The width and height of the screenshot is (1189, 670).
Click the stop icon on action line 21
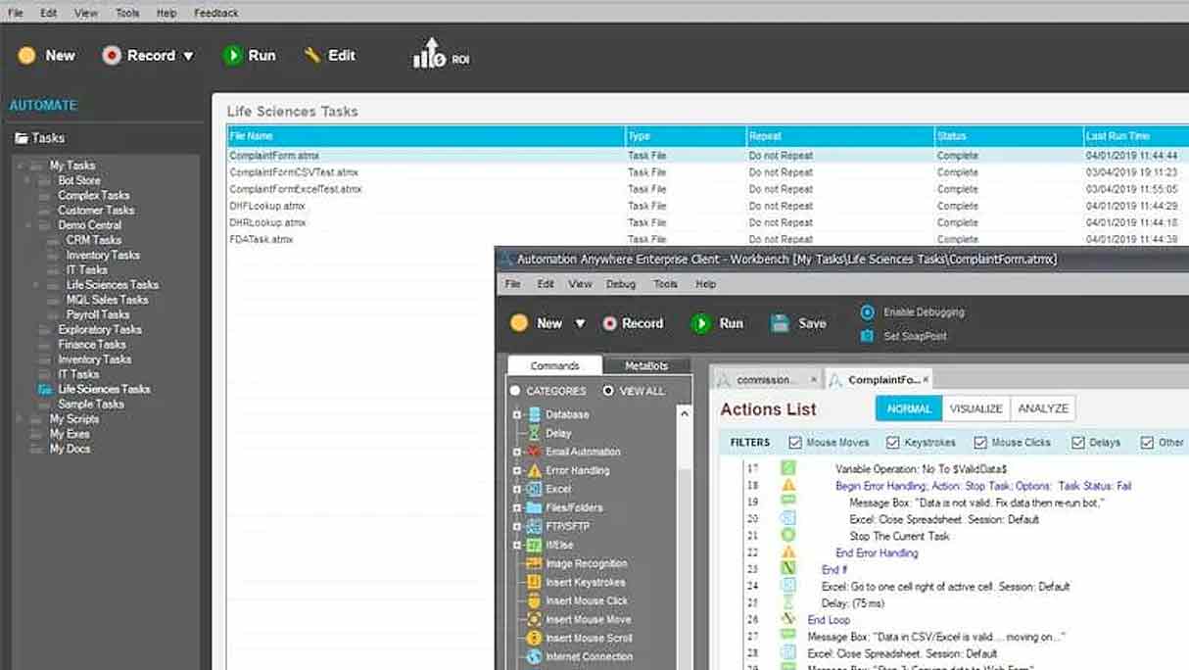[788, 536]
